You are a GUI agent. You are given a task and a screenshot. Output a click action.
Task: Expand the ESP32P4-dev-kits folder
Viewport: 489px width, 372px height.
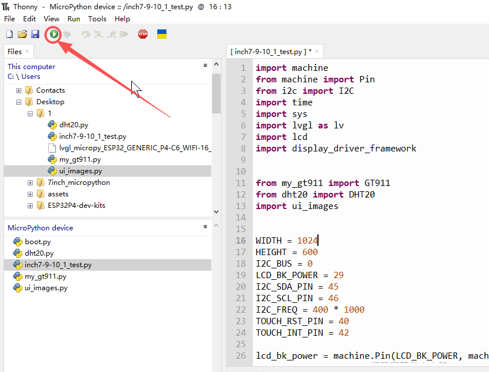pos(31,206)
